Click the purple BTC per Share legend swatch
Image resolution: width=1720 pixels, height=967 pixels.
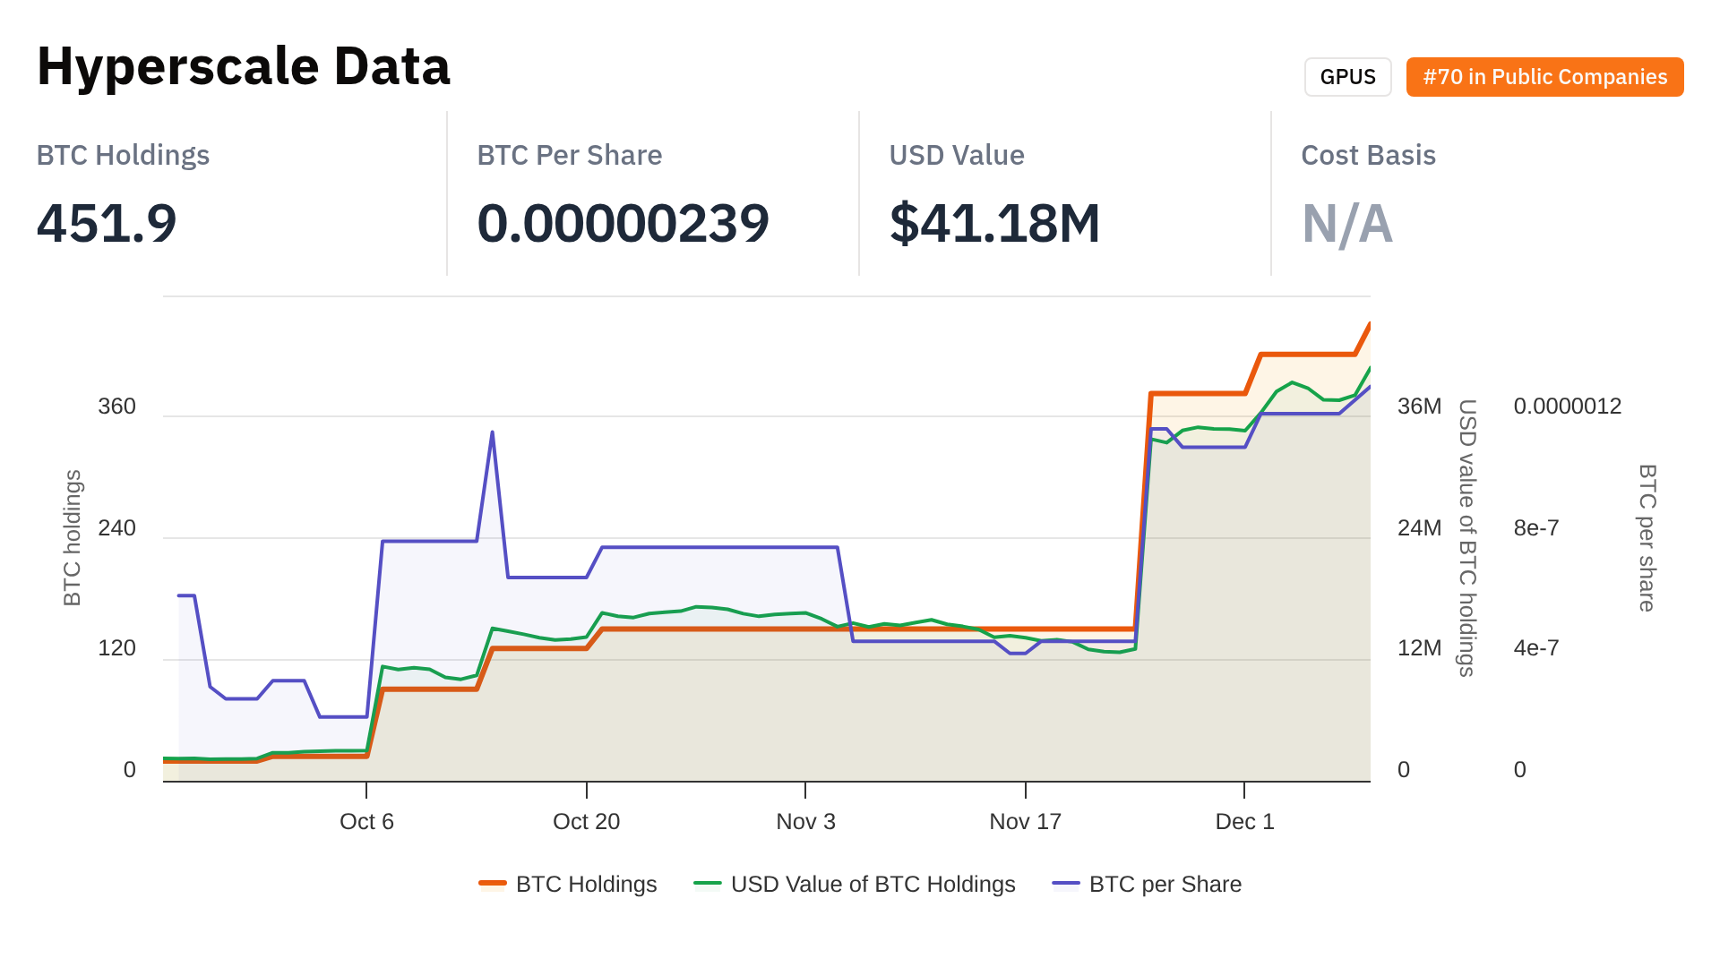pos(1066,885)
